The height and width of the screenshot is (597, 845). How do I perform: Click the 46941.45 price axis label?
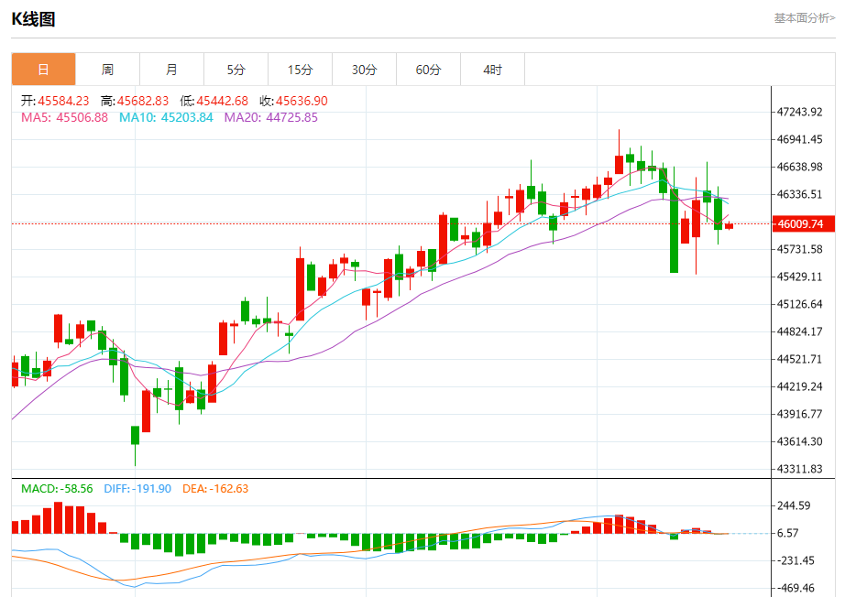pos(800,139)
